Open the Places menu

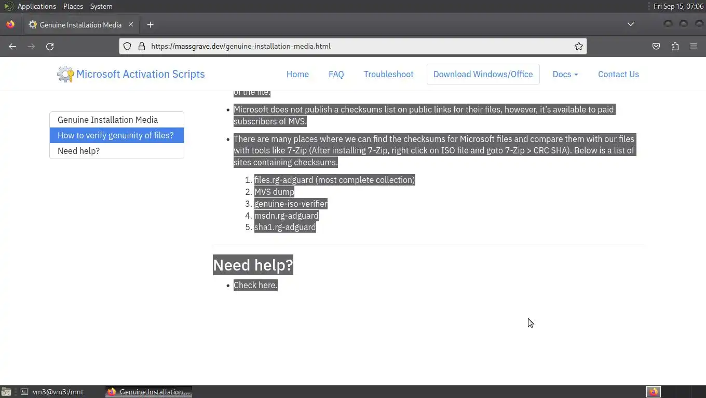[73, 6]
